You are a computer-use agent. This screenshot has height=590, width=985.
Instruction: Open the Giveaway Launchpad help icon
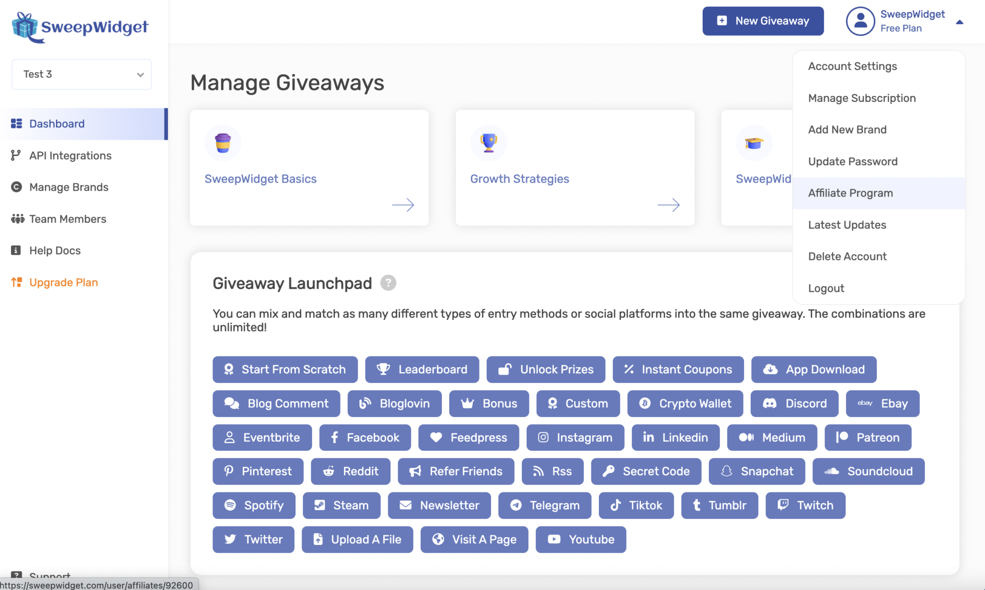(x=389, y=283)
